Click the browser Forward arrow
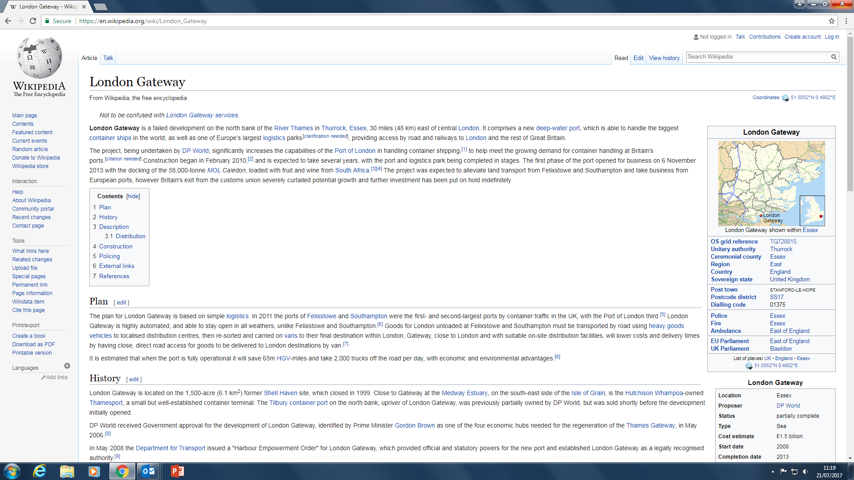The height and width of the screenshot is (480, 854). [20, 21]
